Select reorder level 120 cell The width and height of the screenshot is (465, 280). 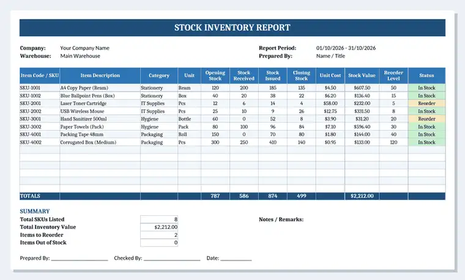pyautogui.click(x=393, y=142)
